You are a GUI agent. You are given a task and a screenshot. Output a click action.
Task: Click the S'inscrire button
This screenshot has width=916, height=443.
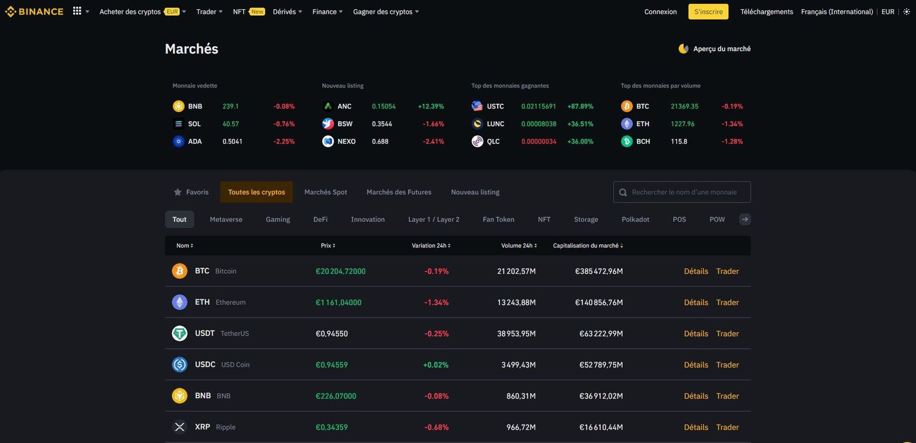pos(708,11)
